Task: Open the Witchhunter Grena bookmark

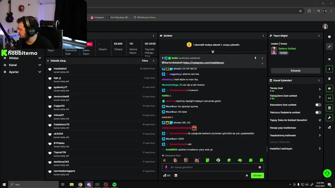Action: click(145, 17)
